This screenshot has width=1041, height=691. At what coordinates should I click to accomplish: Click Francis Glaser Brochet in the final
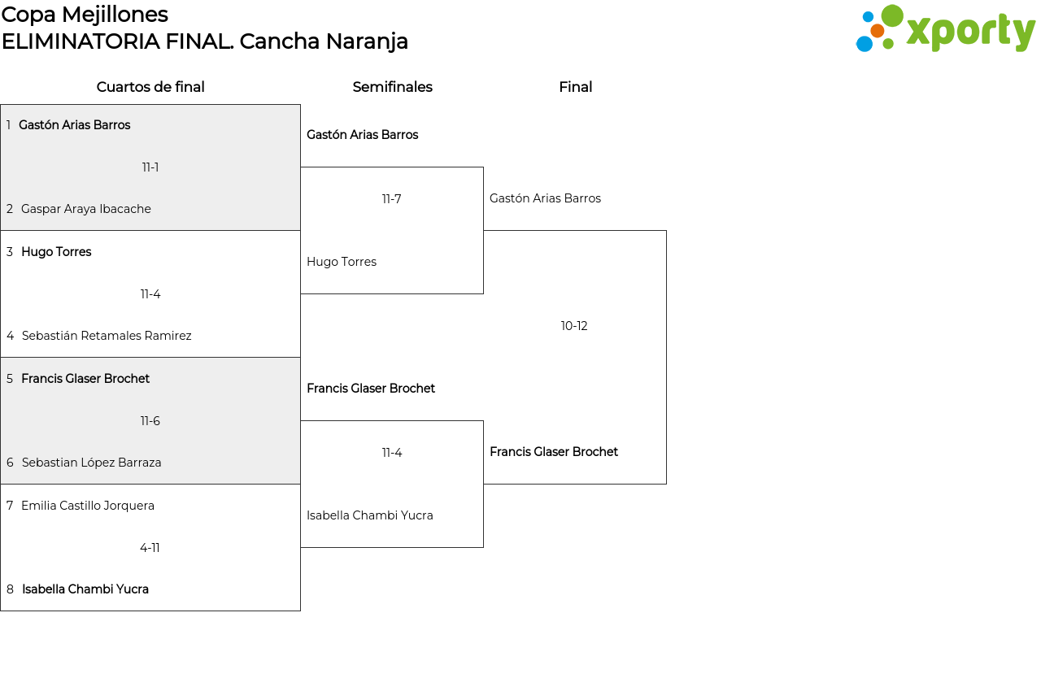(x=554, y=452)
